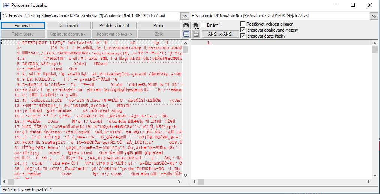The width and height of the screenshot is (380, 194).
Task: Jump to Předchozí rozdíl
Action: (x=114, y=25)
